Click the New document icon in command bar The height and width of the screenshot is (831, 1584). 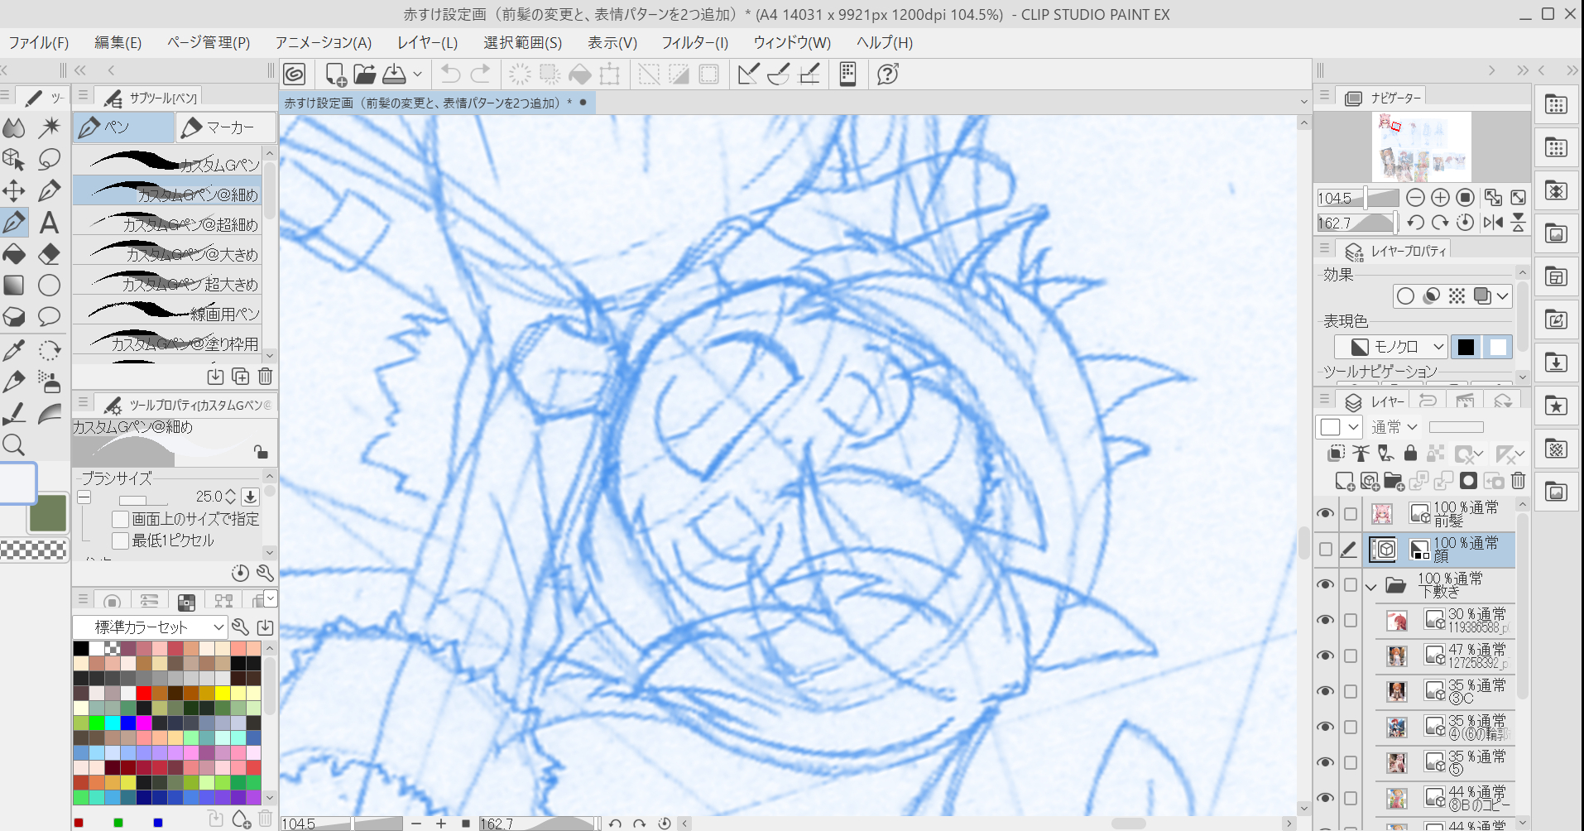click(x=335, y=74)
